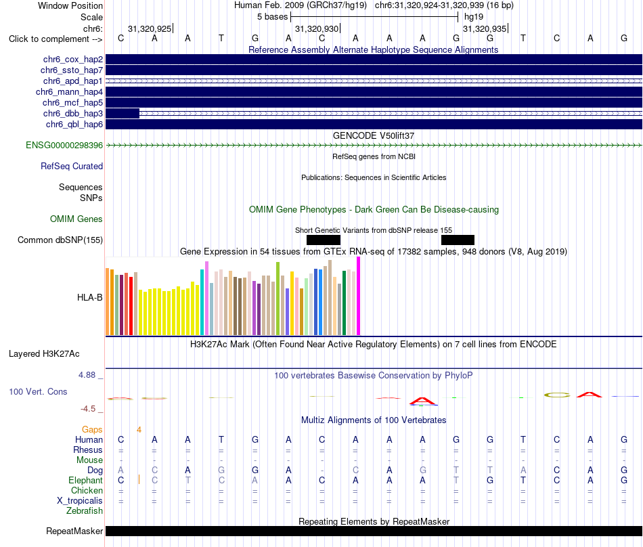Select the Elephant alignment row label
Screen dimensions: 643x547
pos(86,480)
